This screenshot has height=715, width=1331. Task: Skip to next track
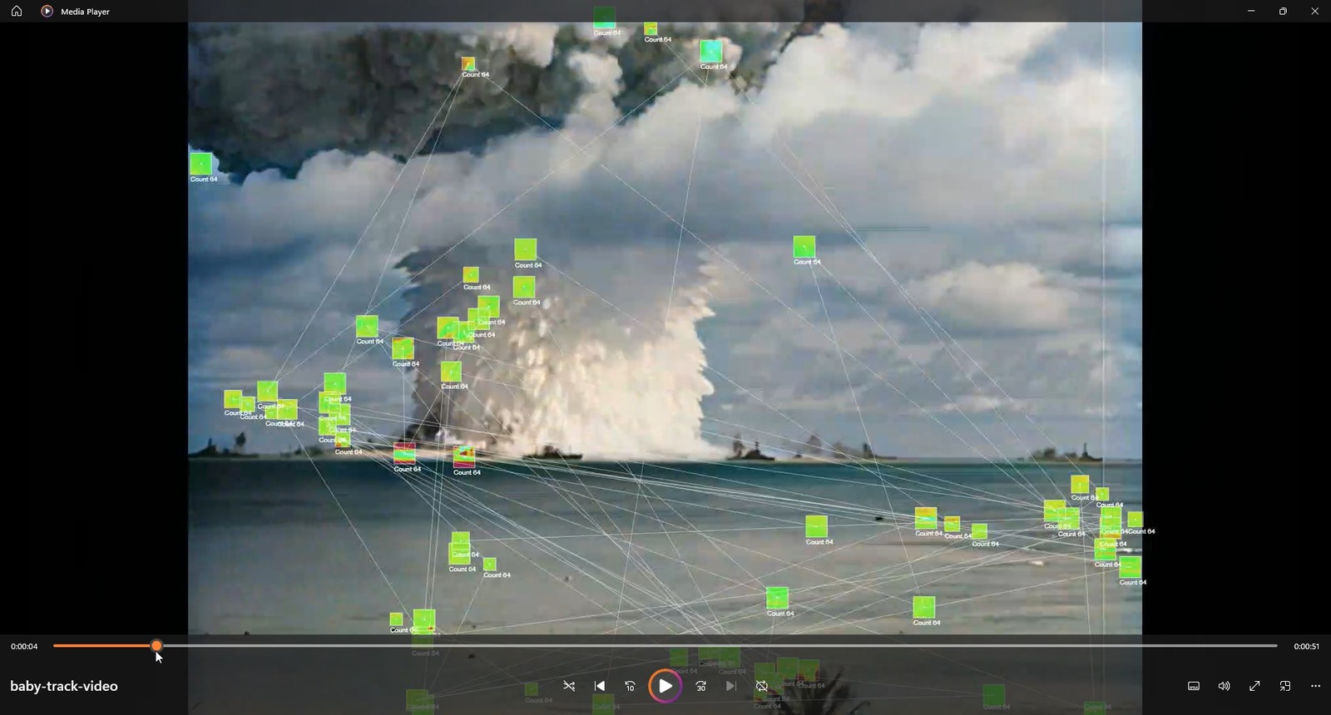pos(731,686)
